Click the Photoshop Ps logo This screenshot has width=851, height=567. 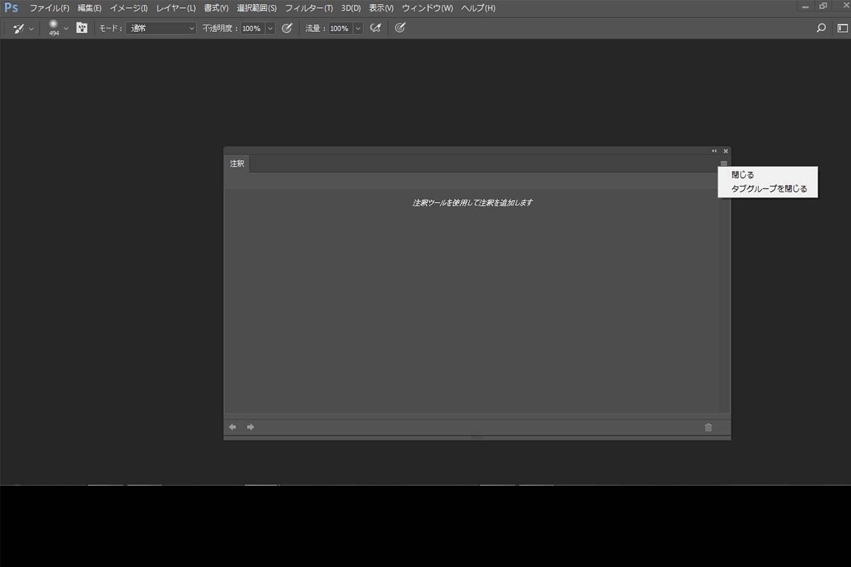coord(11,8)
